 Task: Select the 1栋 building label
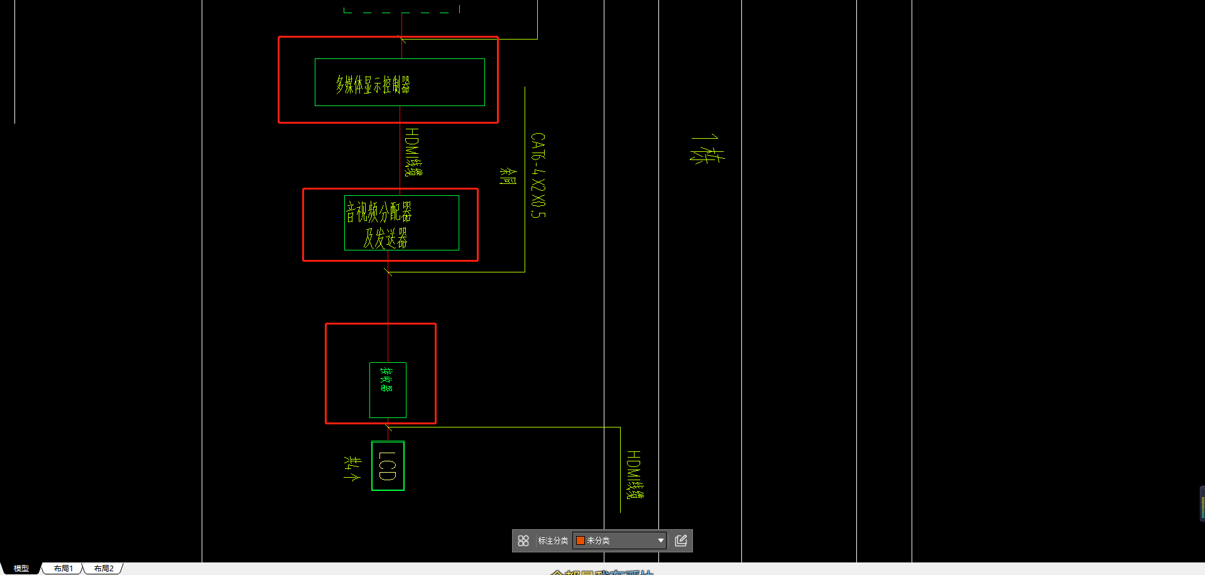[707, 149]
